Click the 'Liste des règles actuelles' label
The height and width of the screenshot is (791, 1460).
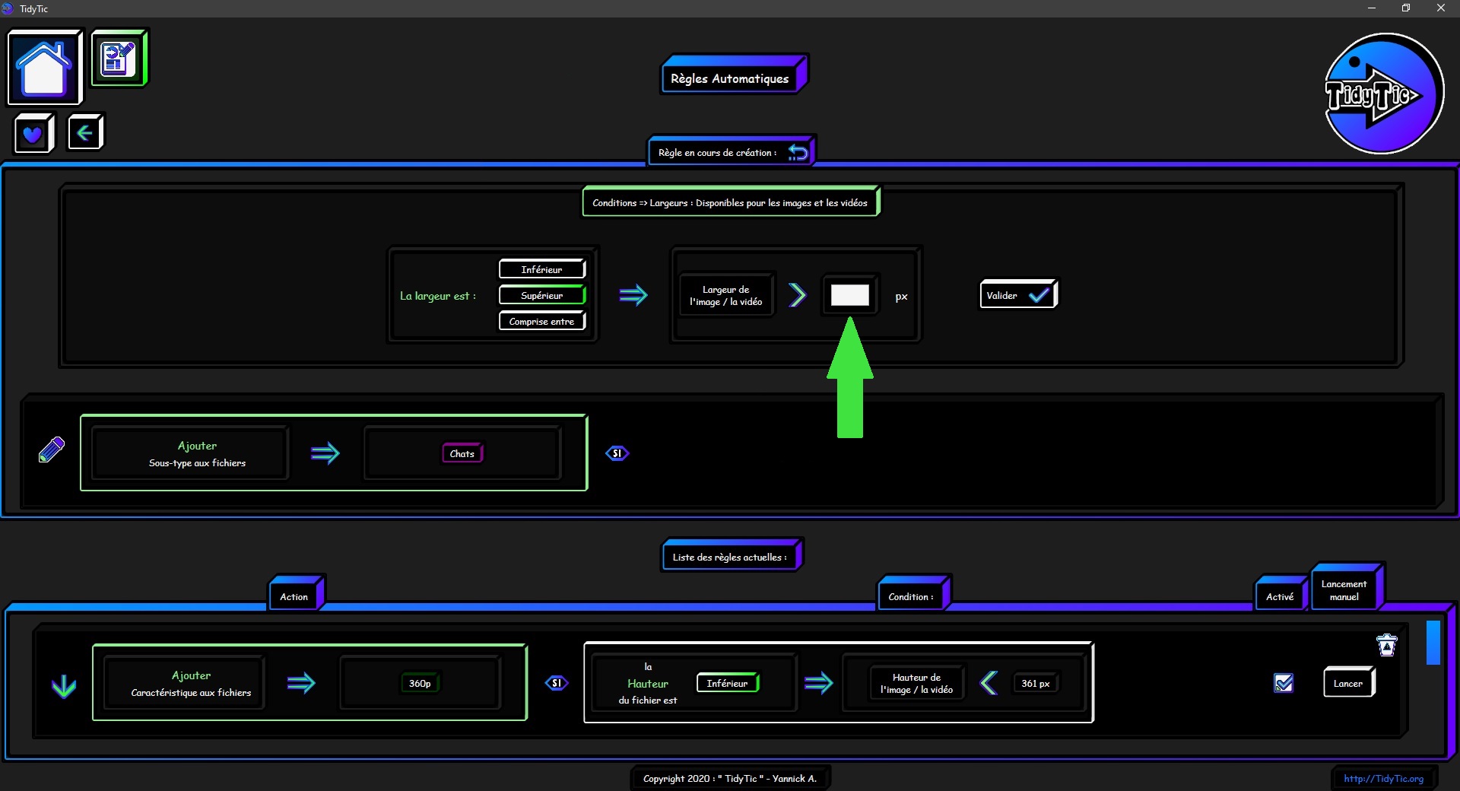(732, 555)
